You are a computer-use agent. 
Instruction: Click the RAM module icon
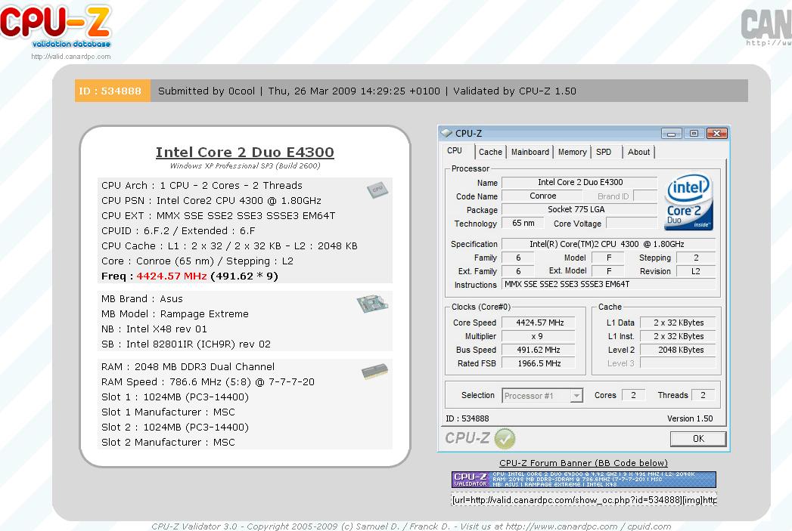coord(374,372)
